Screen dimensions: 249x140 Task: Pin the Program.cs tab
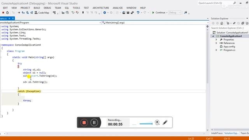tap(9, 19)
